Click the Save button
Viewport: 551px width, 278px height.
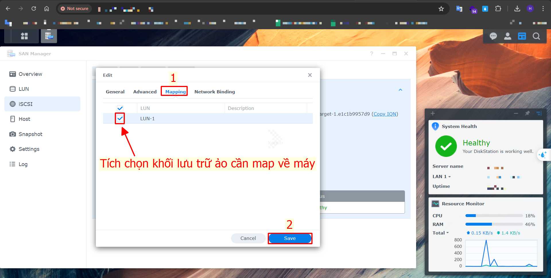(290, 238)
